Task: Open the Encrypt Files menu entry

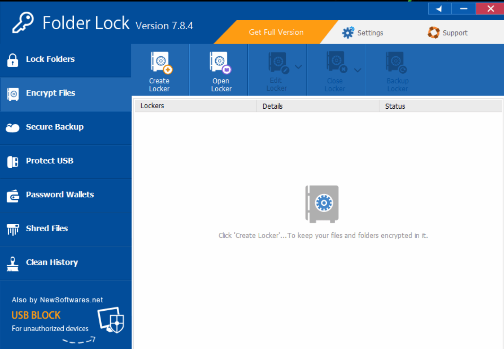Action: pos(51,93)
